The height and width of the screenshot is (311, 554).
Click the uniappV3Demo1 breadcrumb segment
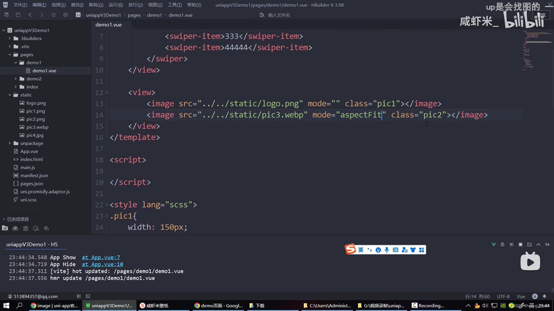coord(103,15)
